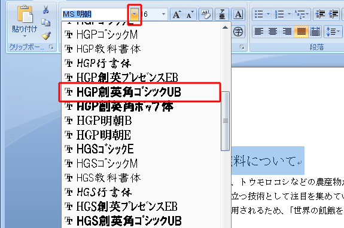
Task: Click the Enclose Characters circle icon
Action: point(238,32)
